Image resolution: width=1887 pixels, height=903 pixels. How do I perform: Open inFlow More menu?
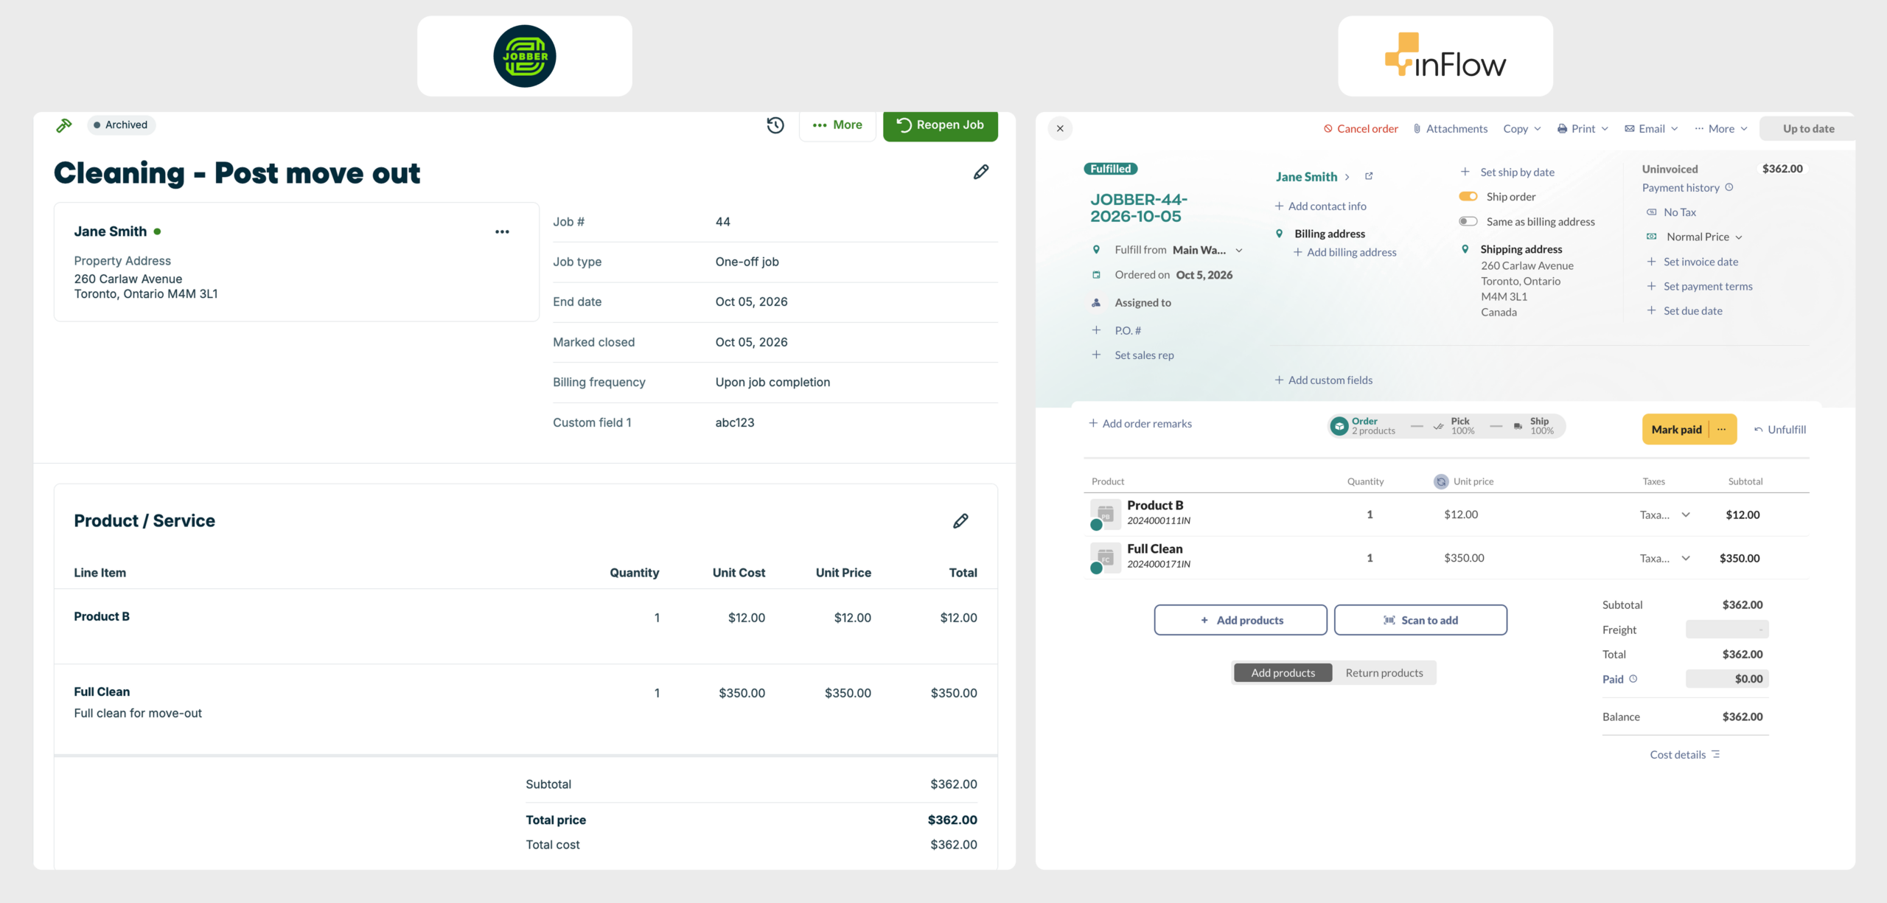1721,128
